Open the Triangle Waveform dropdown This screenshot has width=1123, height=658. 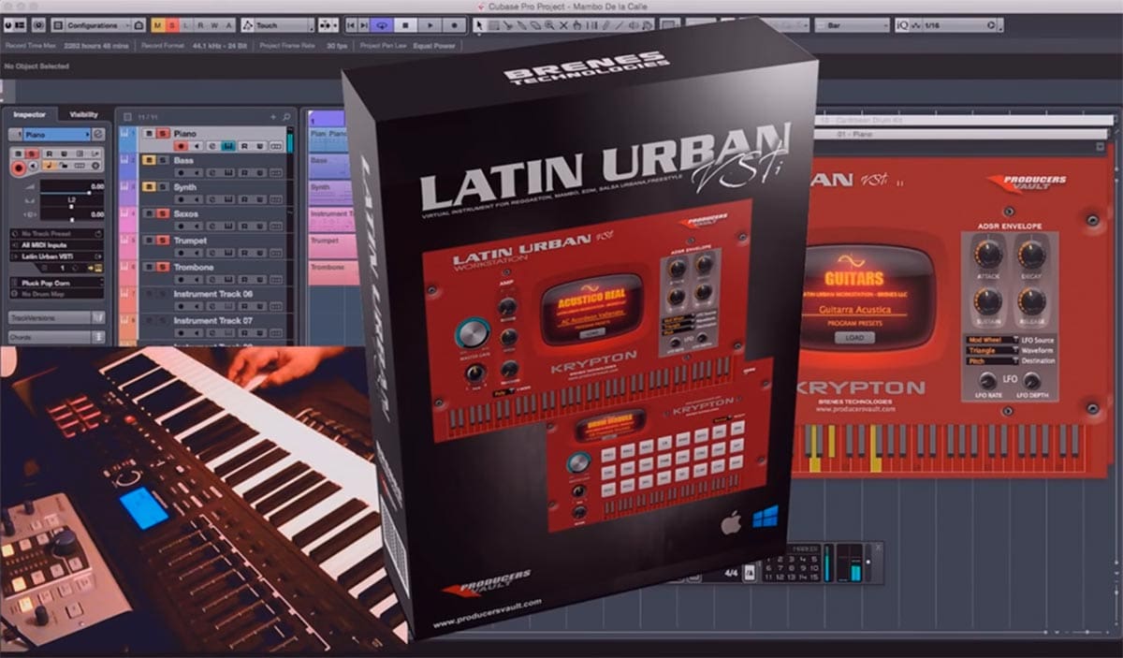tap(992, 350)
